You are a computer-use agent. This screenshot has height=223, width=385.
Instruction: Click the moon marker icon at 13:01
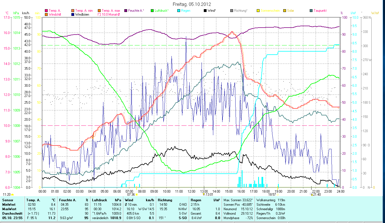click(204, 194)
